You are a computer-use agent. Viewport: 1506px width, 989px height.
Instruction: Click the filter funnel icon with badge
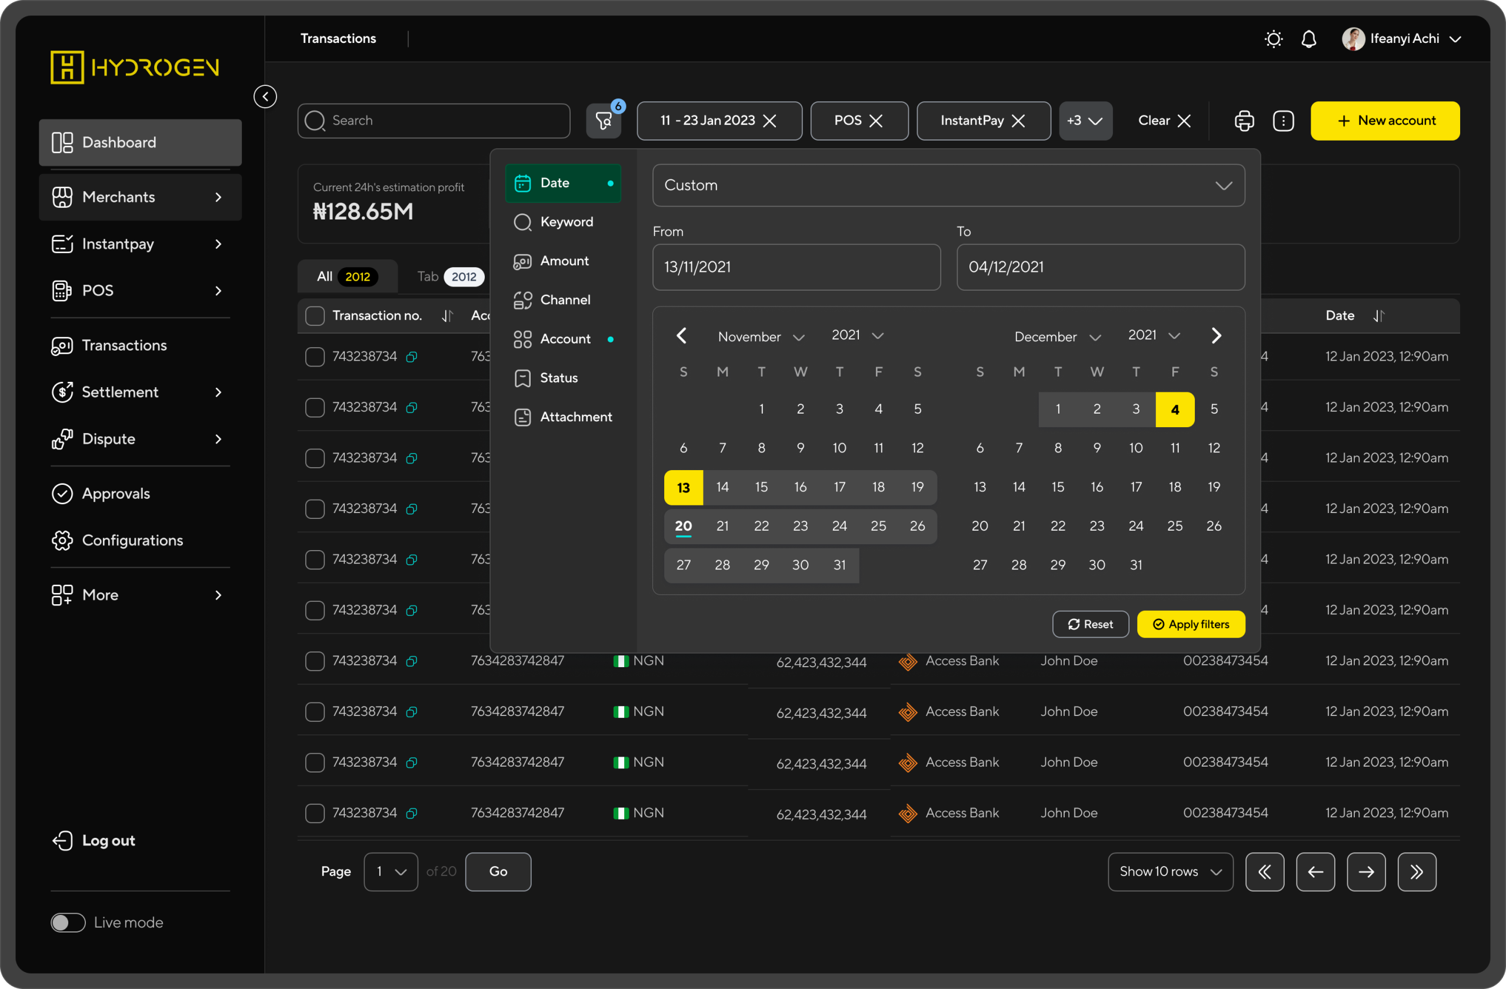coord(603,121)
